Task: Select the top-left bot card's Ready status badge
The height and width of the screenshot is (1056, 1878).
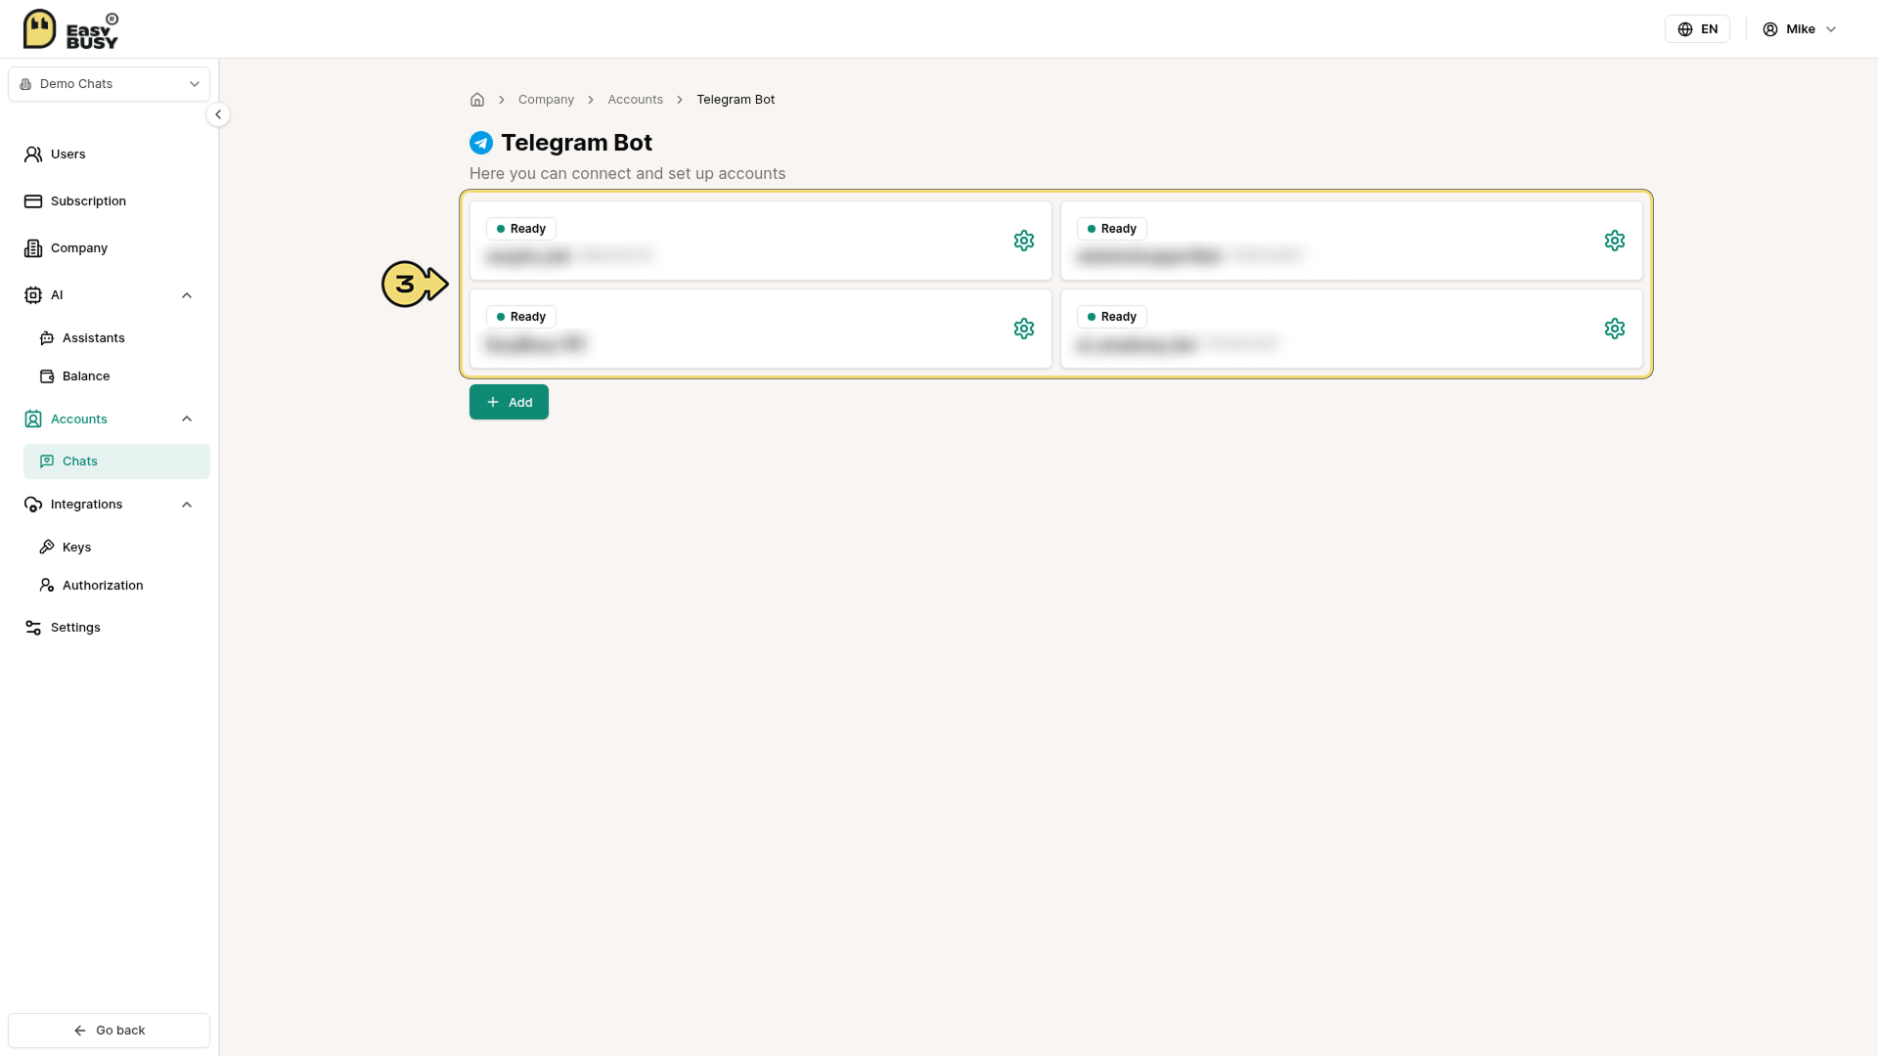Action: coord(521,229)
